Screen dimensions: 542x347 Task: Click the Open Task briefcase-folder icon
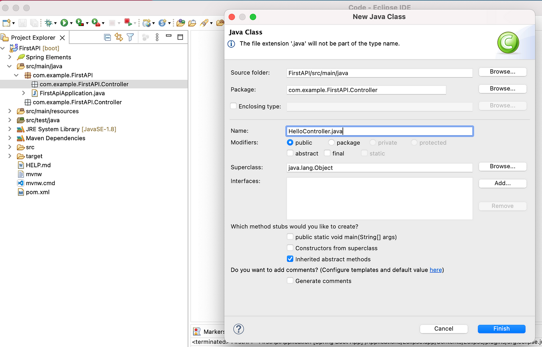pyautogui.click(x=192, y=23)
